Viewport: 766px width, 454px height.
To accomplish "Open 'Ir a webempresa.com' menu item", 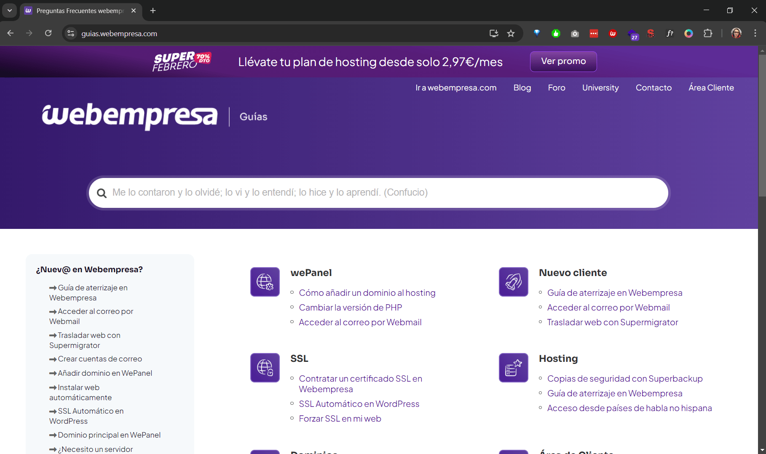I will coord(456,88).
